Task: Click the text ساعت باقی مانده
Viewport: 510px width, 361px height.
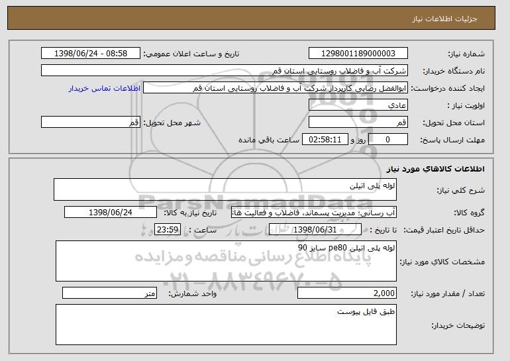Action: coord(269,140)
